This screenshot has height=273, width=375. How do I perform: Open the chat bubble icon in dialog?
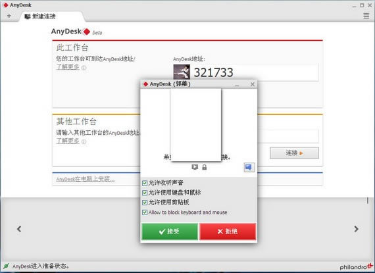pyautogui.click(x=249, y=167)
